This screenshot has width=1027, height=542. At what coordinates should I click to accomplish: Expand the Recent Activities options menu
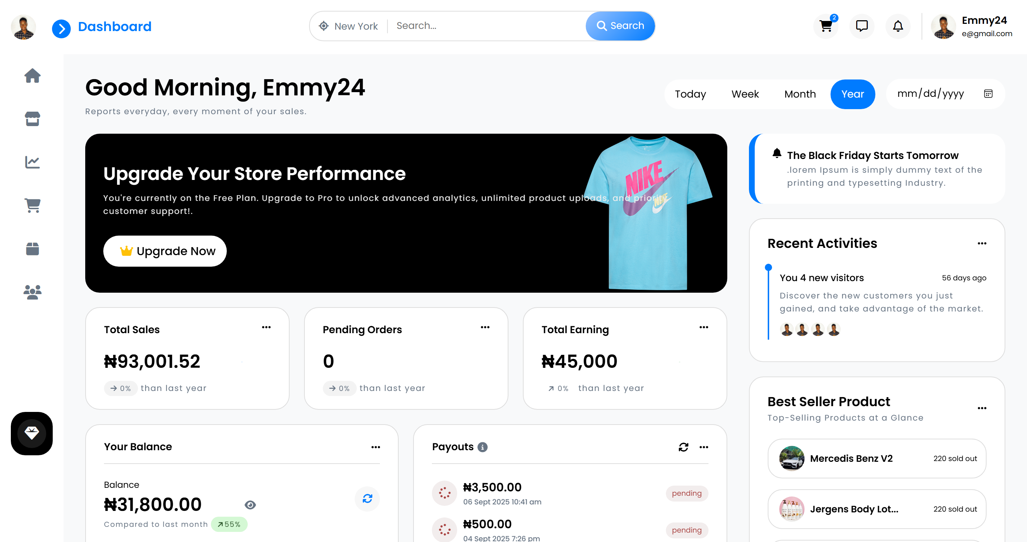tap(982, 243)
